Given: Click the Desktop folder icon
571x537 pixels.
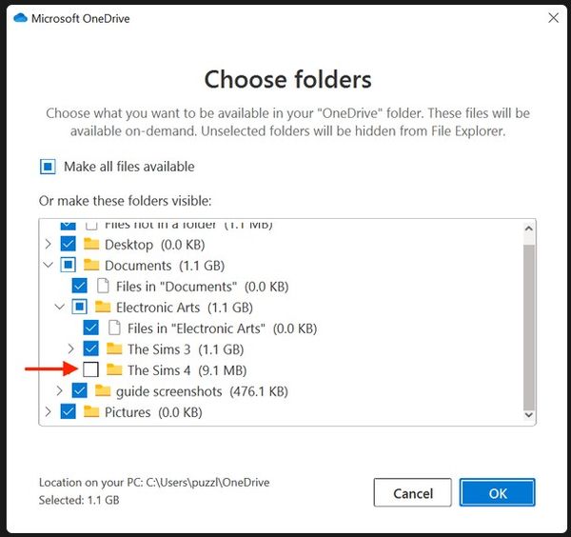Looking at the screenshot, I should pos(91,245).
